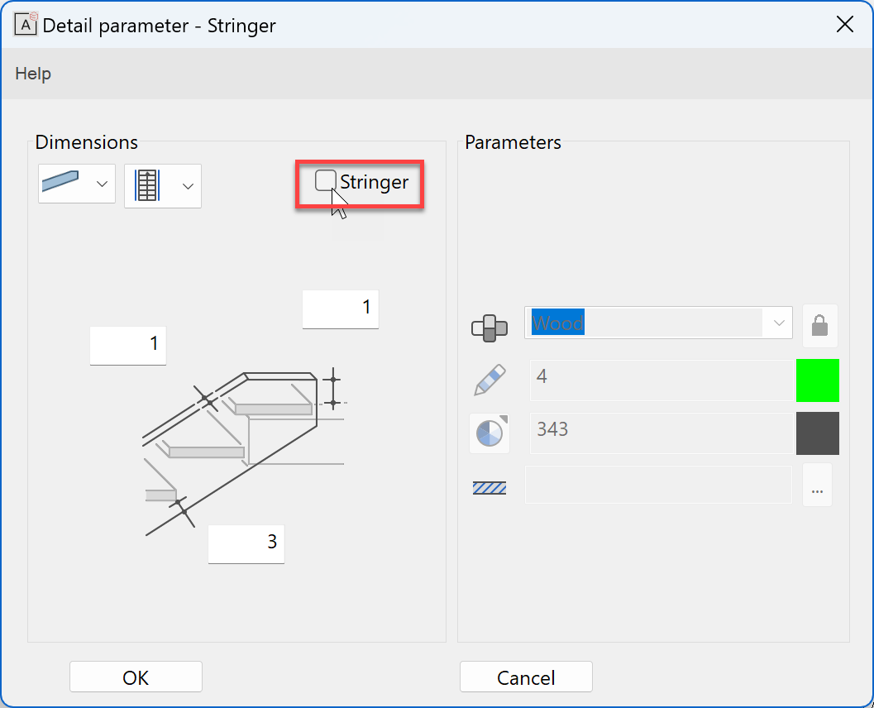The width and height of the screenshot is (874, 708).
Task: Click the hatching pattern icon
Action: (x=489, y=487)
